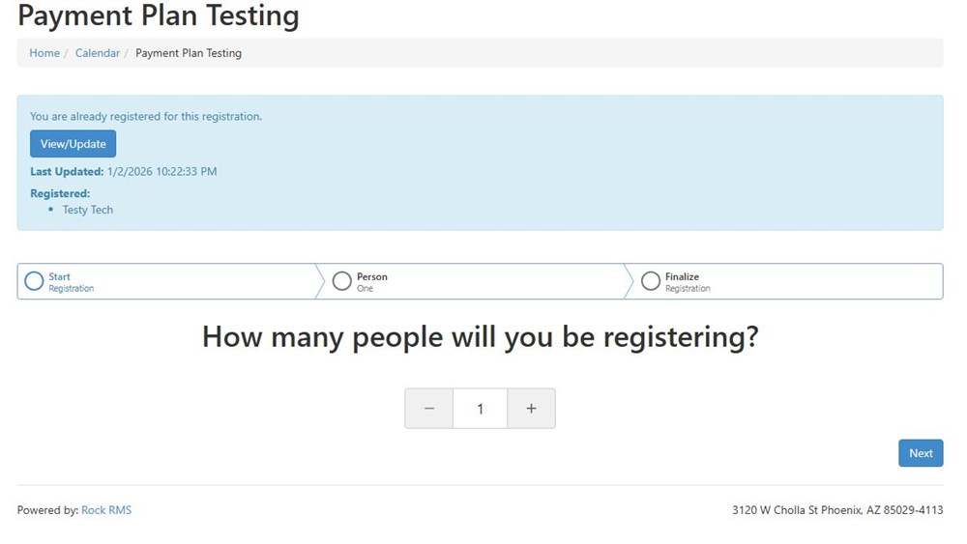Click the plus icon to increase registrants

(531, 409)
